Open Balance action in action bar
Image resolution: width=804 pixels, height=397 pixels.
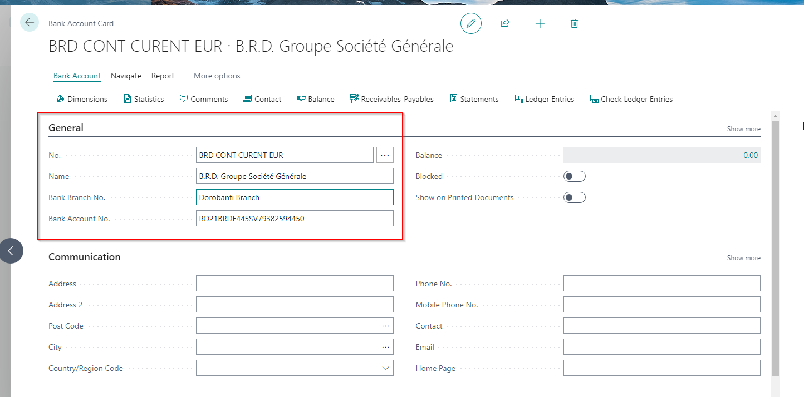pyautogui.click(x=316, y=99)
